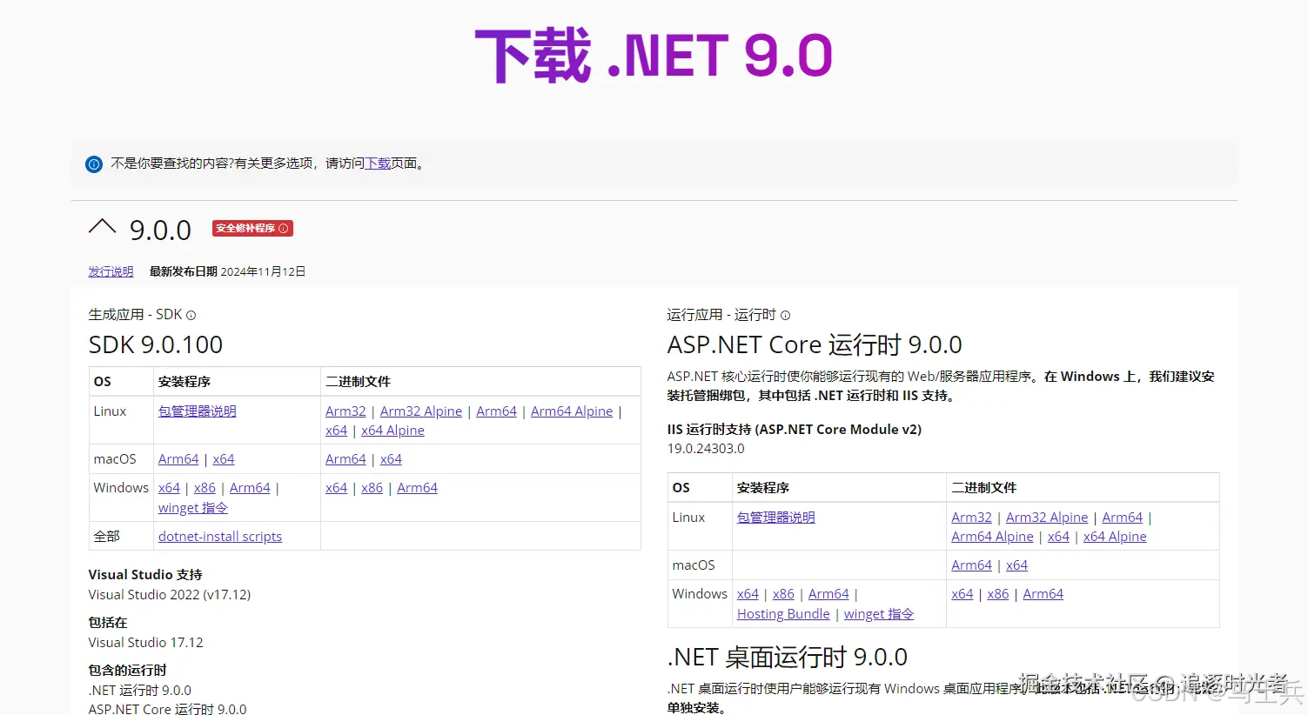Download SDK macOS x64 binary
Viewport: 1308px width, 715px height.
(391, 458)
